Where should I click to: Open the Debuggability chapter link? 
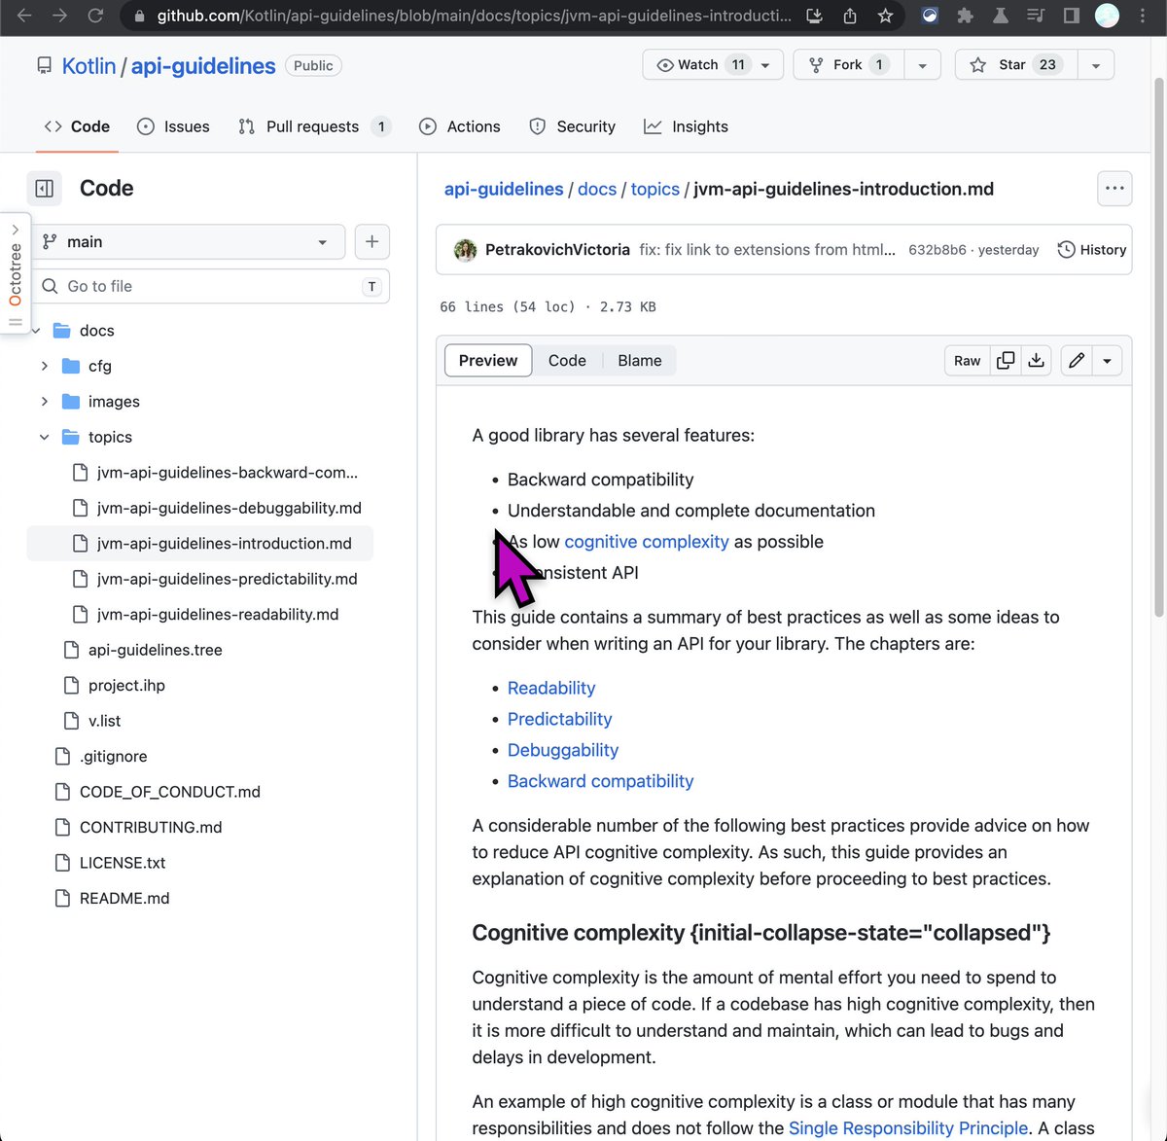pos(563,750)
